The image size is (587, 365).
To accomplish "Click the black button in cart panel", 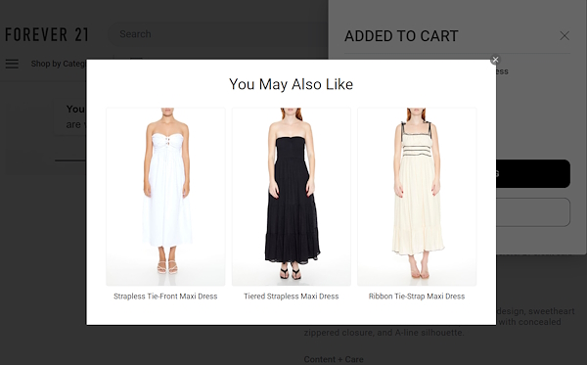I will click(533, 174).
